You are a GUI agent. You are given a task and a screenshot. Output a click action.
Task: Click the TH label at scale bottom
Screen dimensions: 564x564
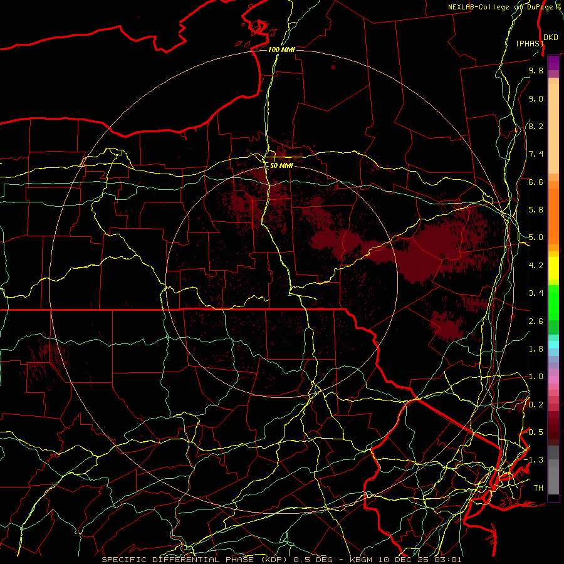[538, 488]
